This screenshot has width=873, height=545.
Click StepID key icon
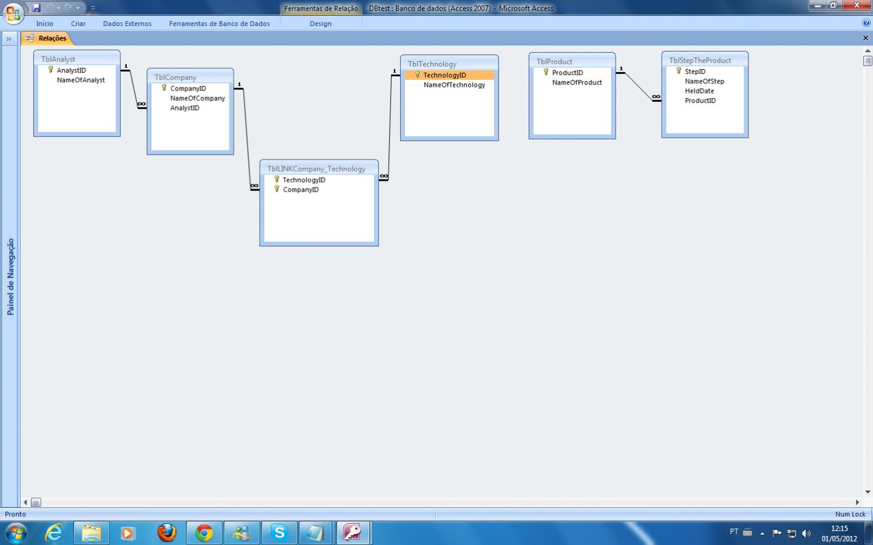point(679,71)
